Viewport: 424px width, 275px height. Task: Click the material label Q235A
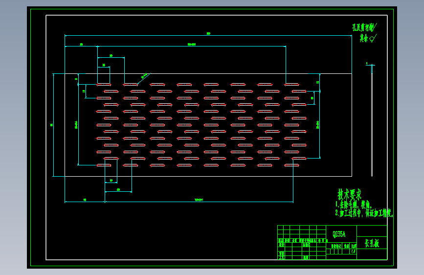pos(339,234)
